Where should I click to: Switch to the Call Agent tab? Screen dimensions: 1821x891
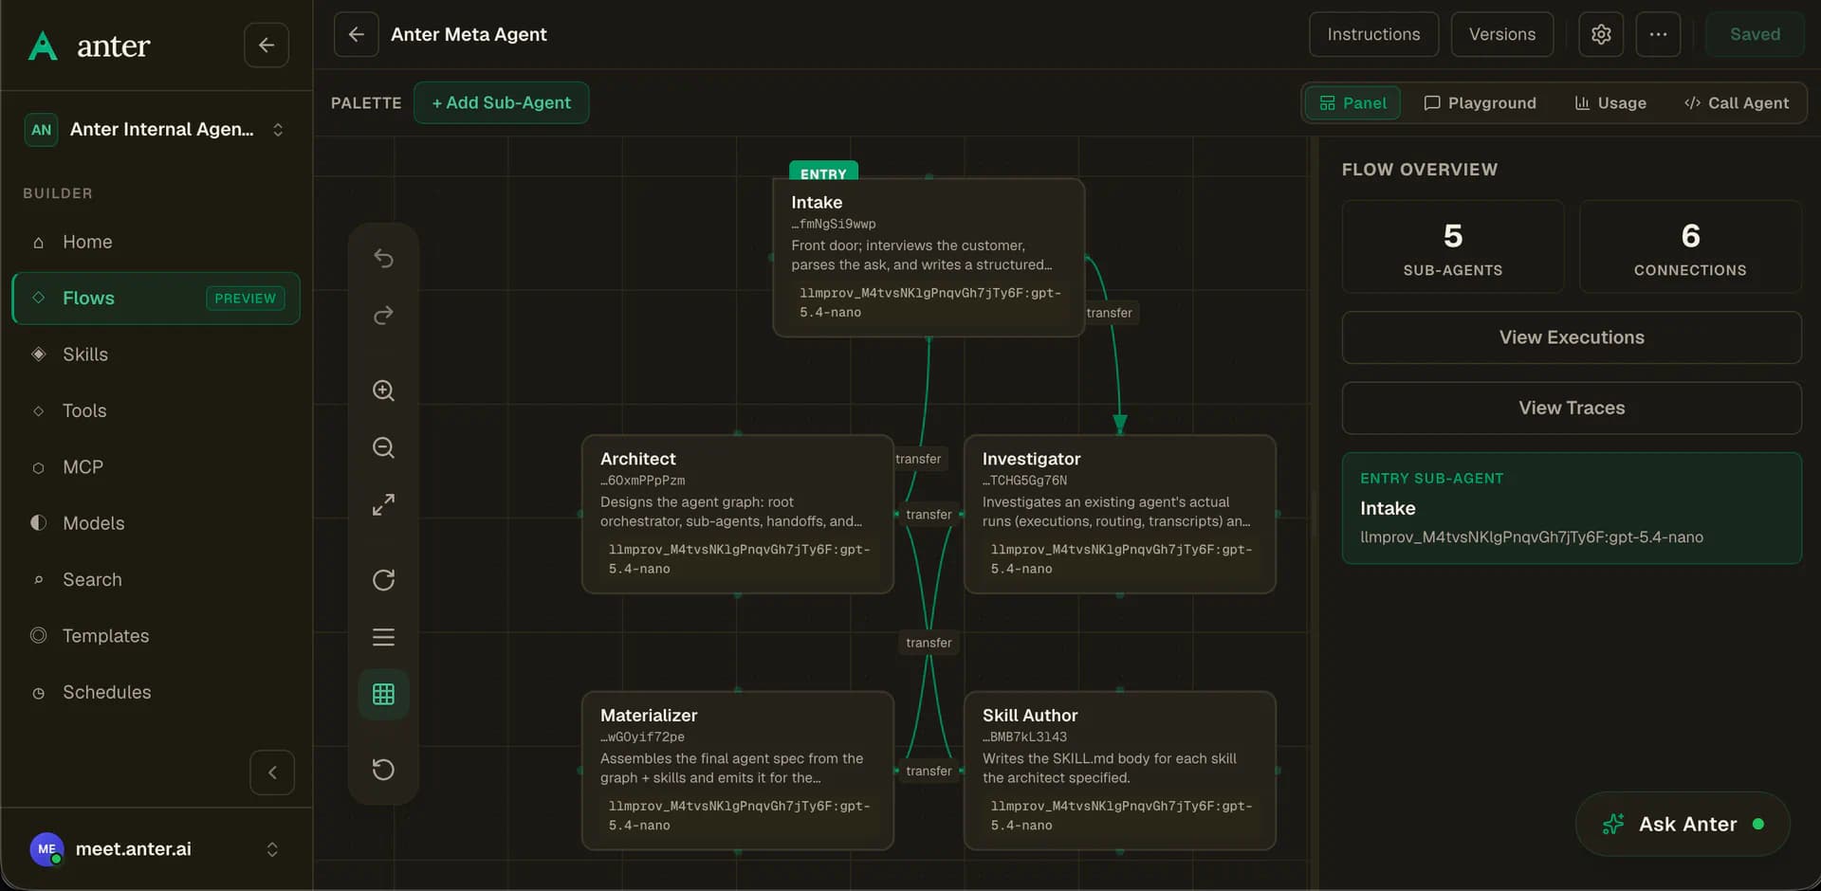click(1737, 103)
